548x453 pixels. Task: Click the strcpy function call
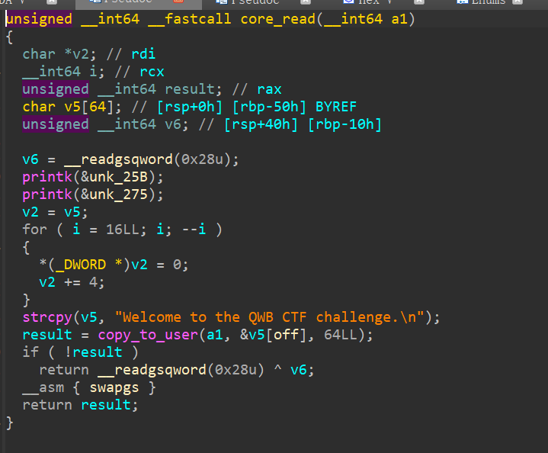coord(47,317)
